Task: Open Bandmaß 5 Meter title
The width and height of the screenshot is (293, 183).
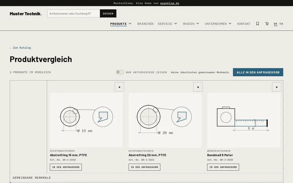Action: pos(220,155)
